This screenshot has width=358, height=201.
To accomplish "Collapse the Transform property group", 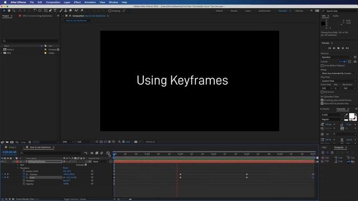I will tap(18, 168).
